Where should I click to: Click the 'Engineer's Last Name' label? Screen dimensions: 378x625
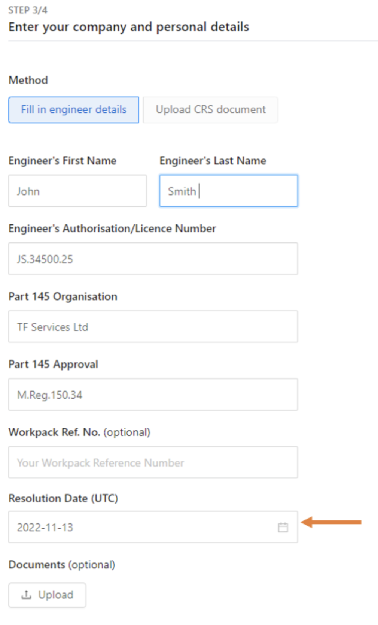pyautogui.click(x=213, y=161)
